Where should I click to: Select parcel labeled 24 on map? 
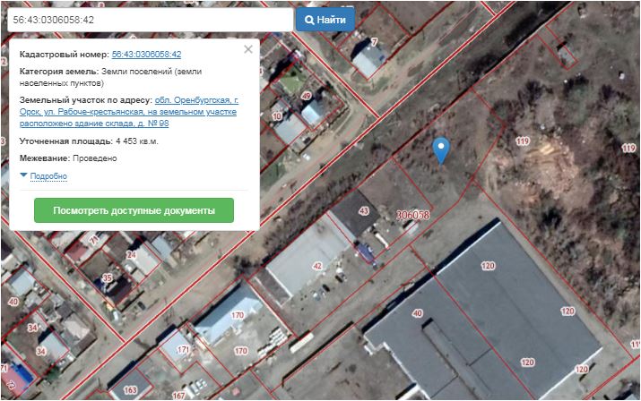click(131, 254)
